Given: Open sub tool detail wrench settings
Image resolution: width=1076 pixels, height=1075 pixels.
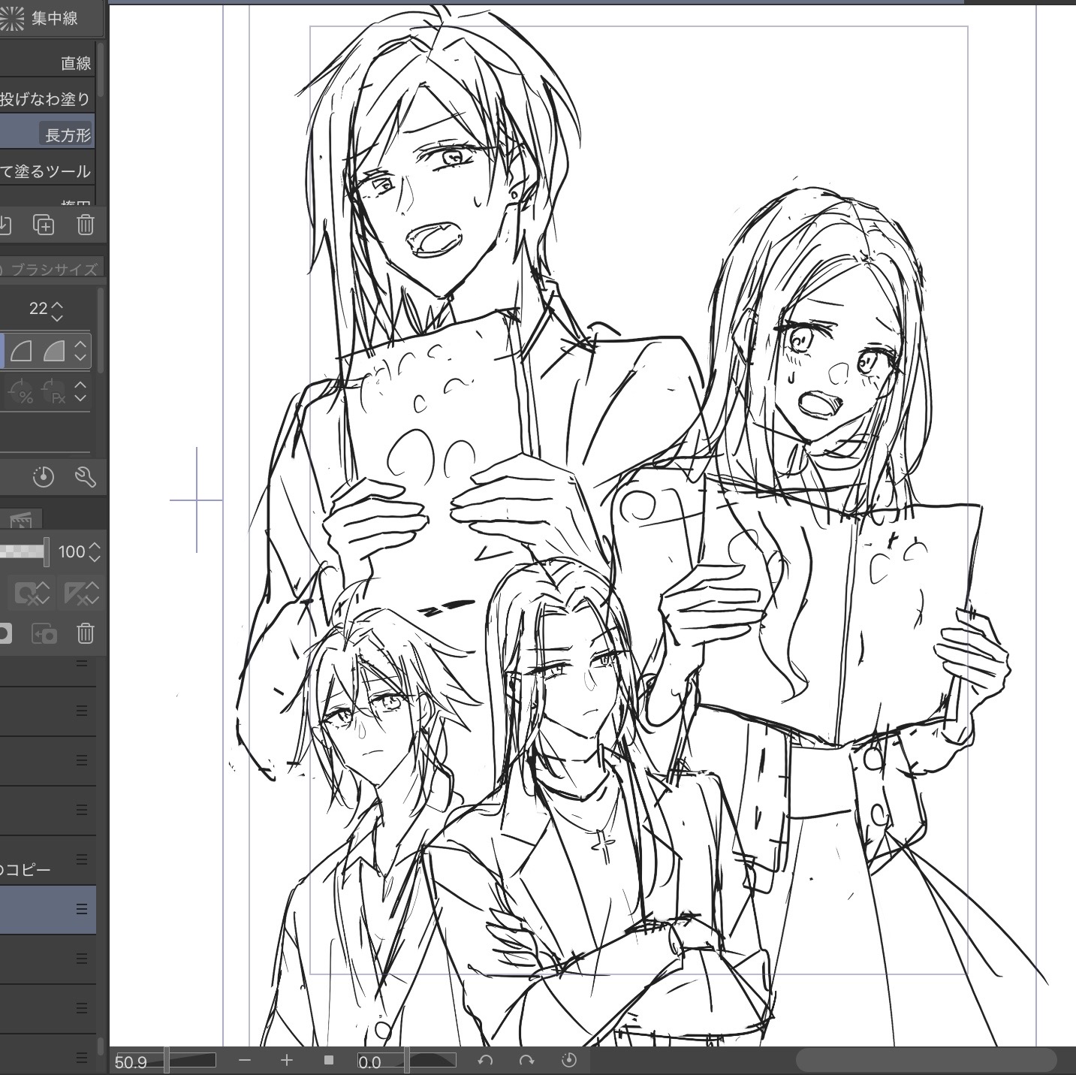Looking at the screenshot, I should pos(85,477).
